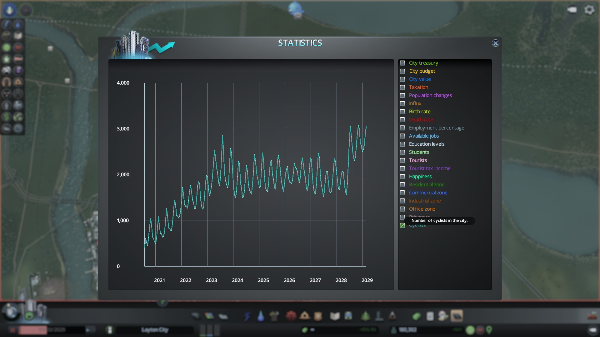The image size is (600, 337).
Task: Open the parks tree icon menu
Action: pos(365,316)
